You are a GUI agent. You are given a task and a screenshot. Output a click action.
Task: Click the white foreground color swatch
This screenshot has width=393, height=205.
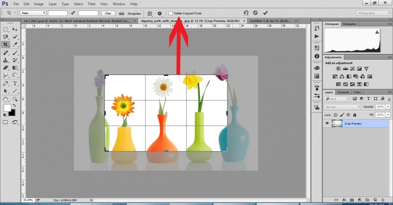click(7, 107)
